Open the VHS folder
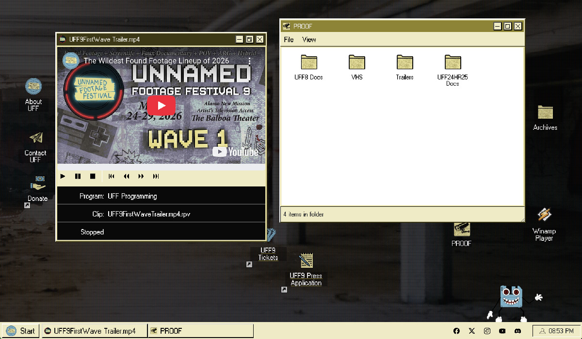Image resolution: width=582 pixels, height=339 pixels. point(356,62)
